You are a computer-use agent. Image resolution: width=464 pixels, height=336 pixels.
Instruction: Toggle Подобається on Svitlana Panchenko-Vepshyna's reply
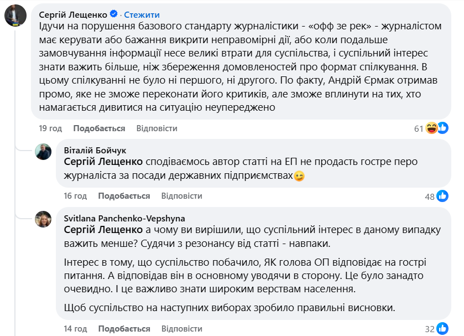tap(124, 329)
